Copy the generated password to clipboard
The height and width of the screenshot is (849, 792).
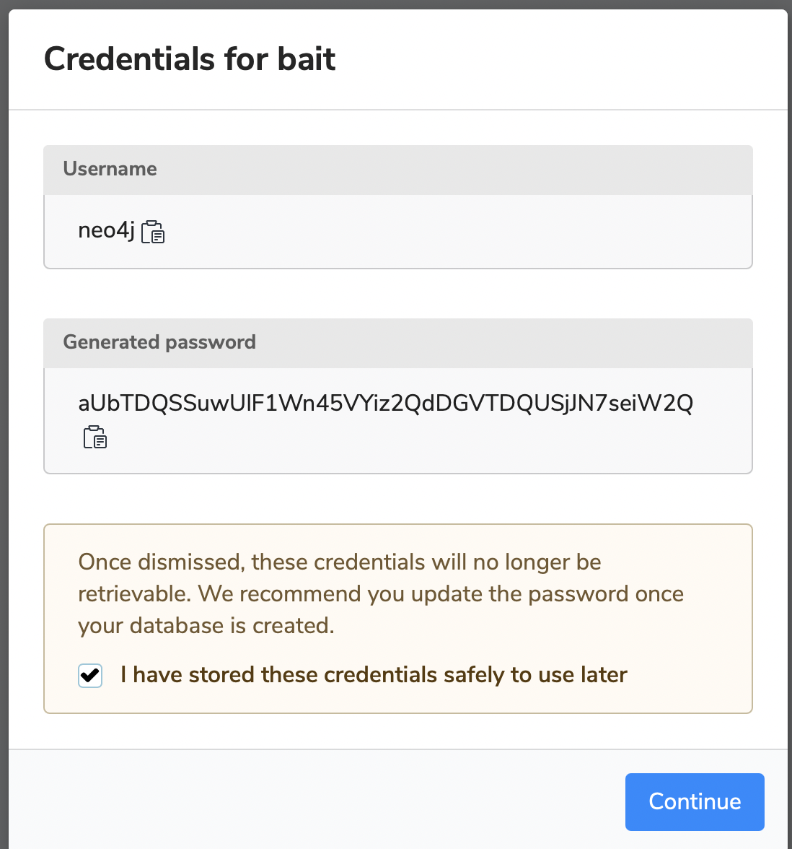95,437
